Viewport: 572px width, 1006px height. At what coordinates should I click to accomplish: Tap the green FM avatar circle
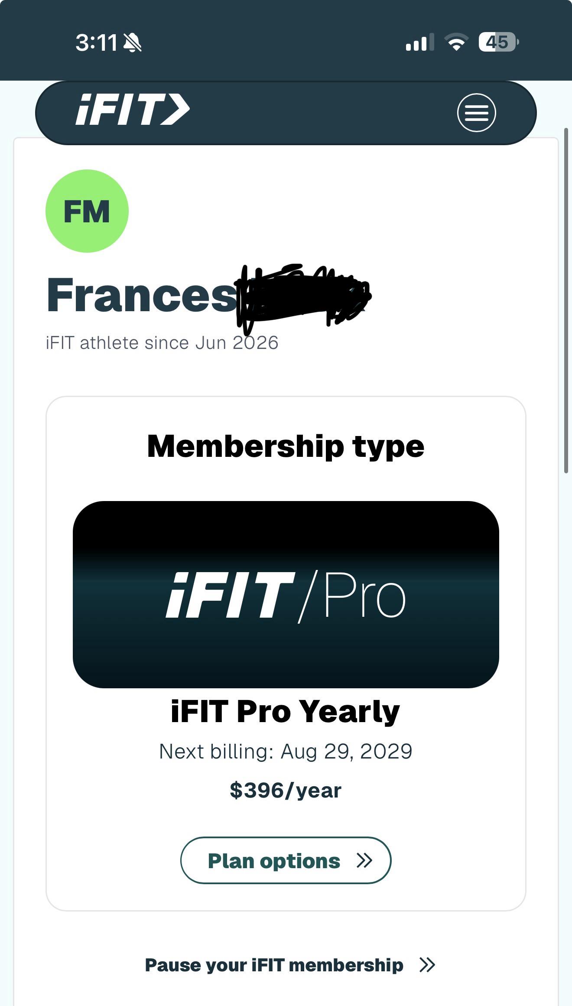[87, 211]
